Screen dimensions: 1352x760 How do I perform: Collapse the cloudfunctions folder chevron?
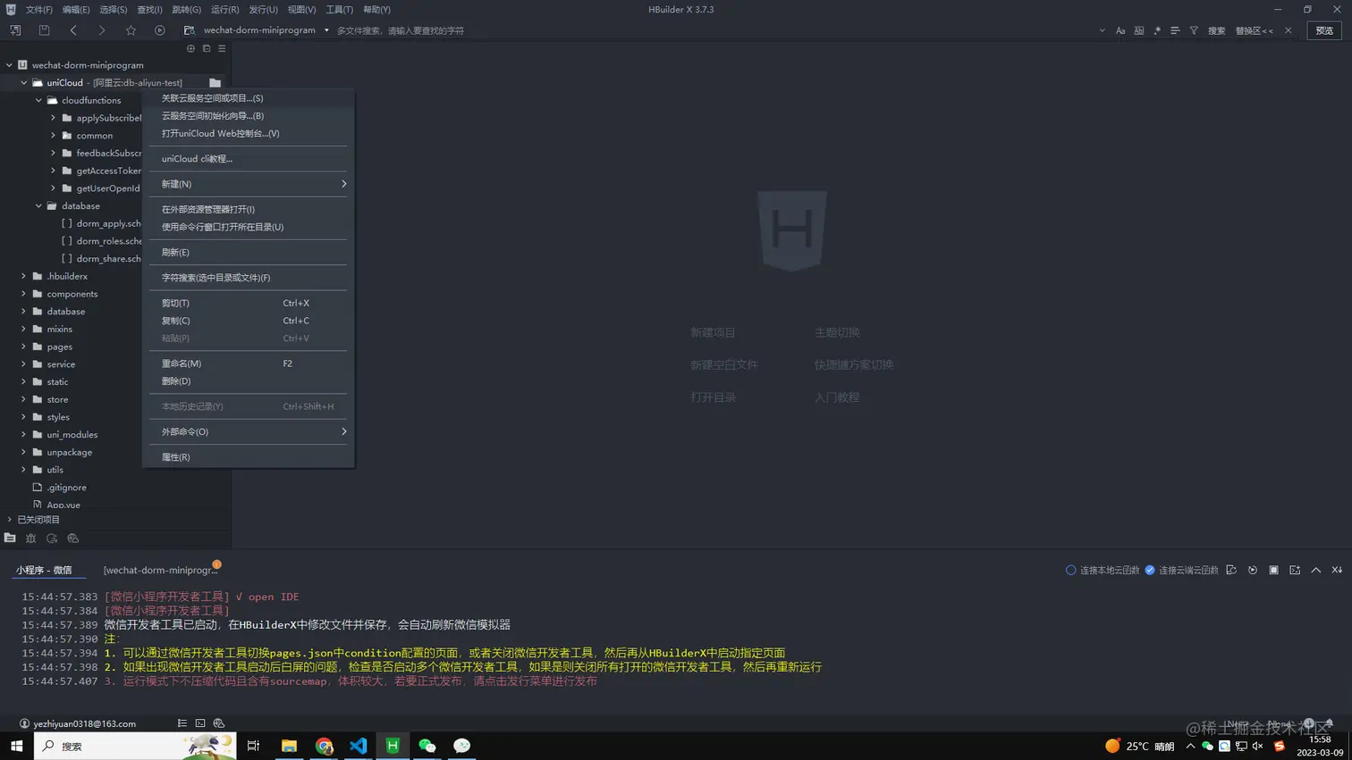click(x=38, y=100)
